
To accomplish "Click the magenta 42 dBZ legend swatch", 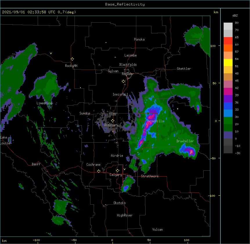I will 228,91.
